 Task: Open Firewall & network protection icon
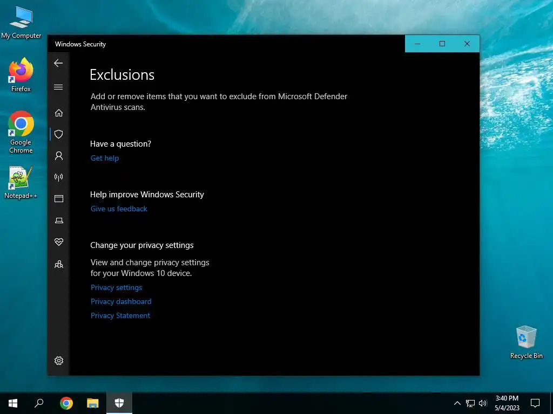(59, 177)
